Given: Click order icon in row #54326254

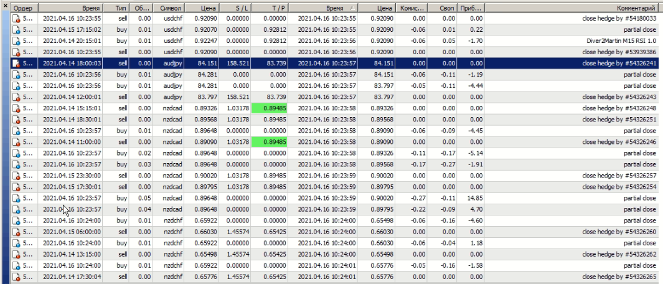Looking at the screenshot, I should point(16,187).
